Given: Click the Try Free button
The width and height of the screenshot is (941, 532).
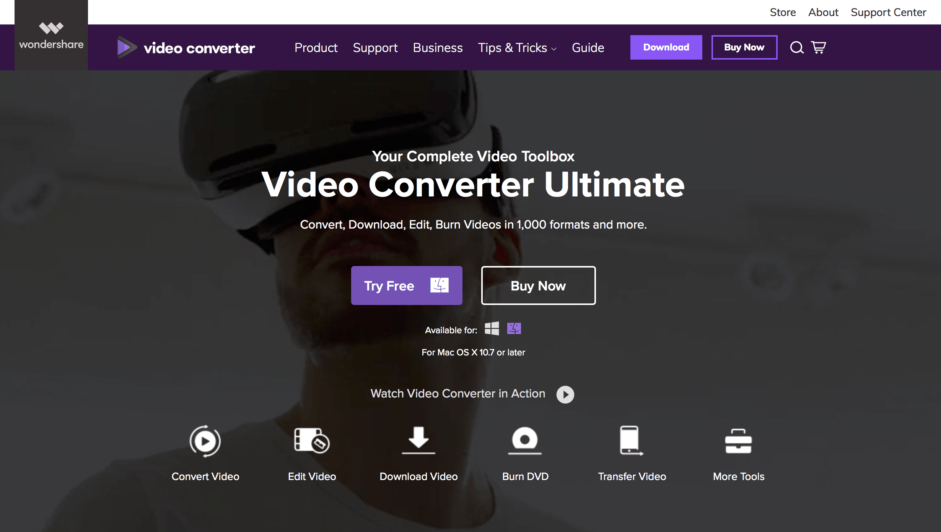Looking at the screenshot, I should click(x=407, y=285).
